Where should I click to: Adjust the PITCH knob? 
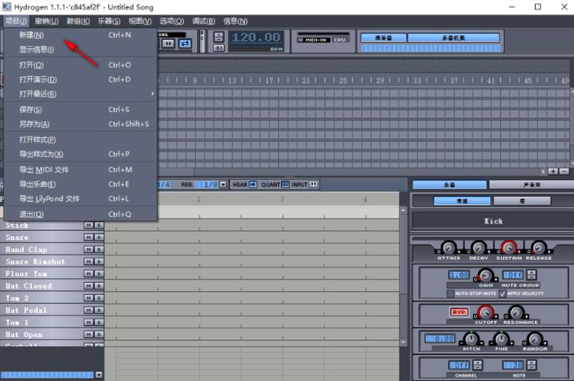tap(471, 339)
